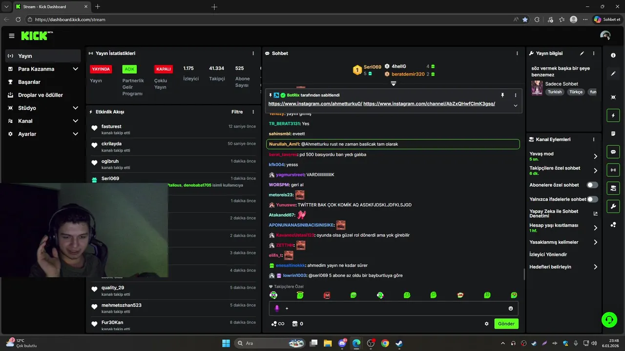Click the info icon in the right rail
The image size is (625, 351).
tap(613, 56)
